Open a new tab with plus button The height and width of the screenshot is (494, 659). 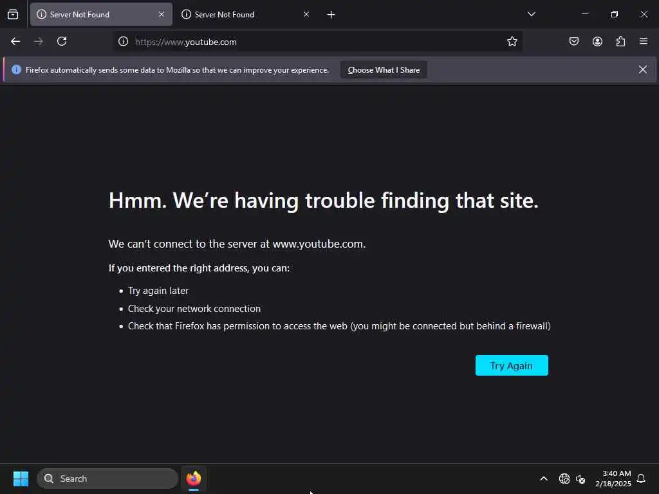(331, 15)
